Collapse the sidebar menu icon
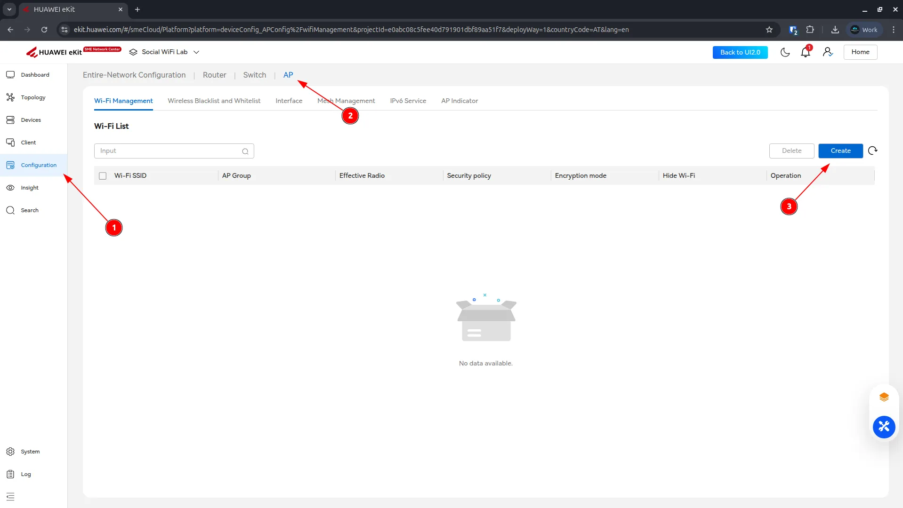This screenshot has width=903, height=508. pyautogui.click(x=10, y=496)
